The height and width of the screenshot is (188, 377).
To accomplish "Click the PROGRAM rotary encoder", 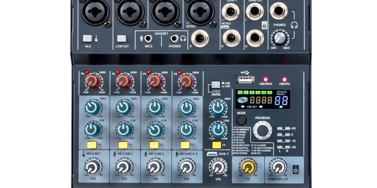I will 263,130.
